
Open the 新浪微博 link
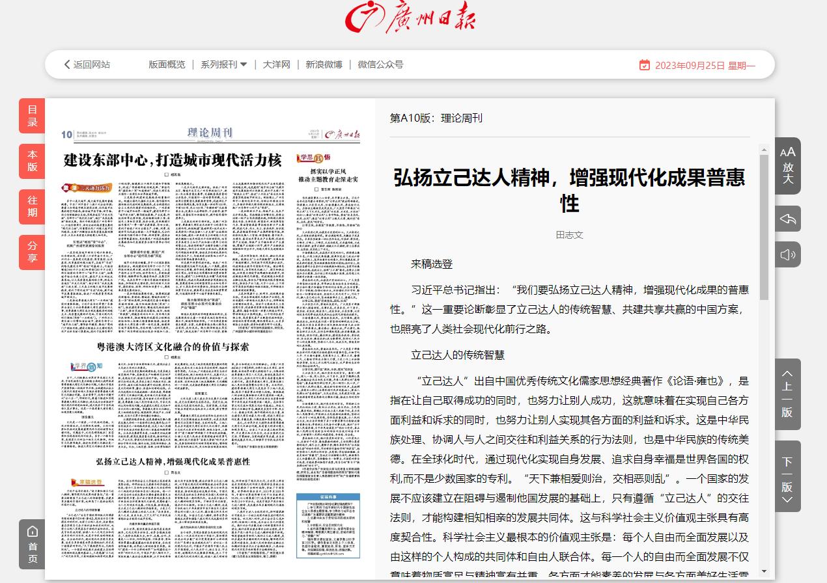tap(324, 64)
